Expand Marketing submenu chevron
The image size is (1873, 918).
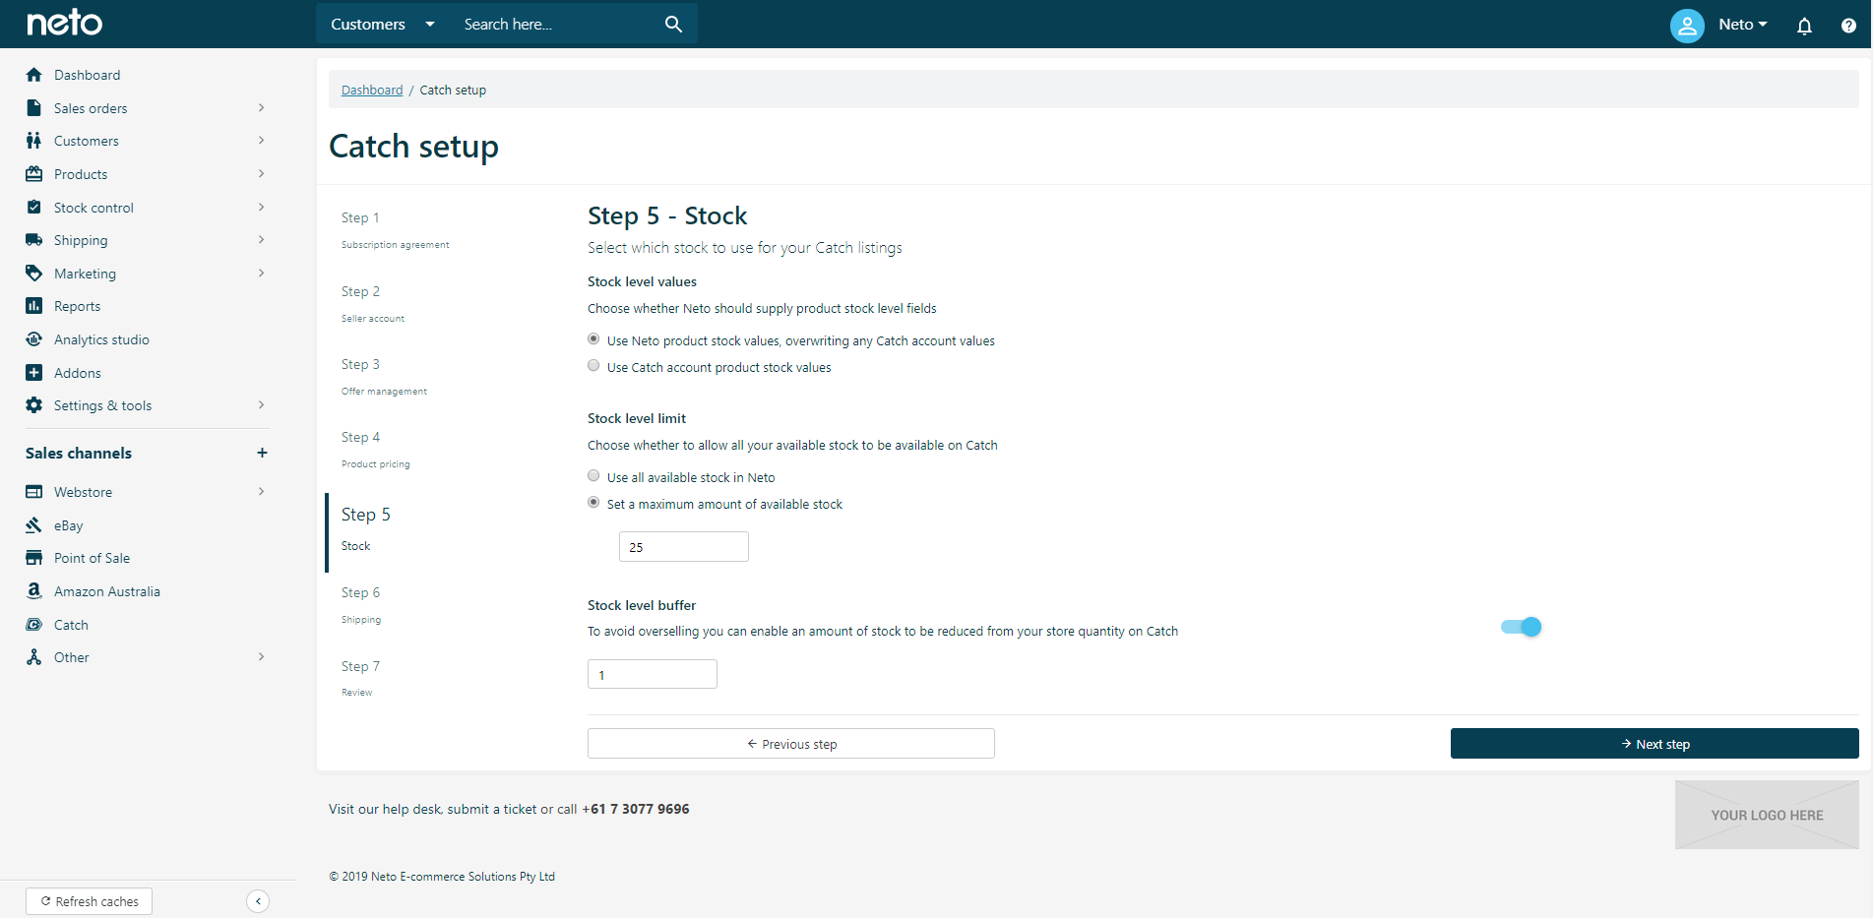click(261, 274)
